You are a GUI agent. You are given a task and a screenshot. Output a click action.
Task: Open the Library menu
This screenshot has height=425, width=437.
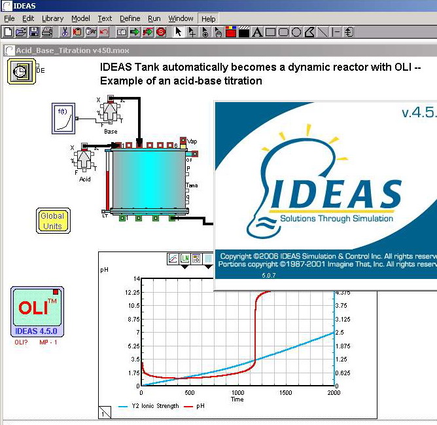[53, 18]
